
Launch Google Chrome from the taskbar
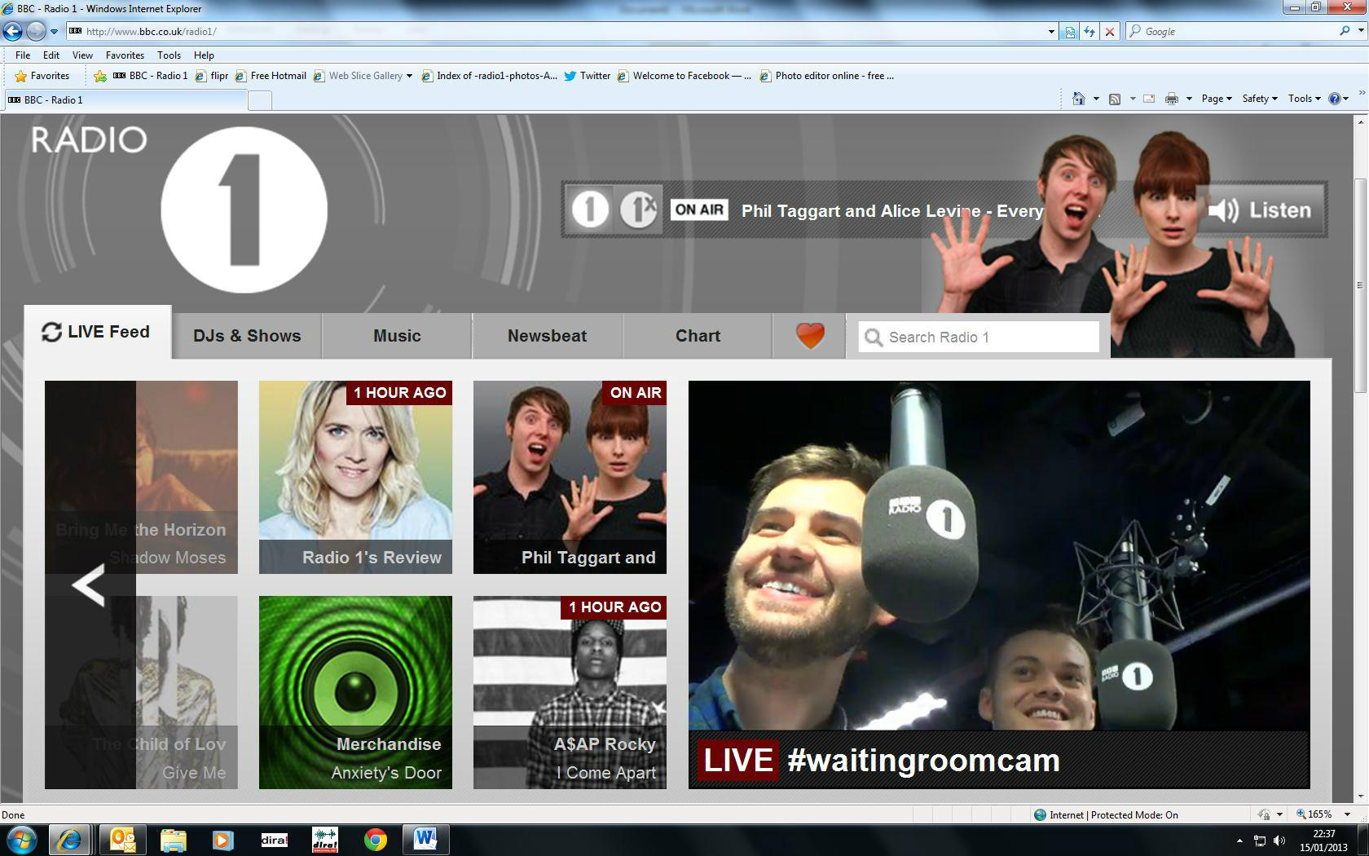(376, 840)
